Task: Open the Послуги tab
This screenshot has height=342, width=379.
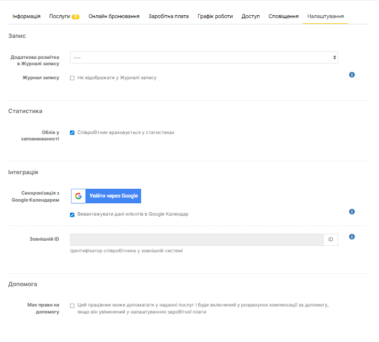Action: 59,16
